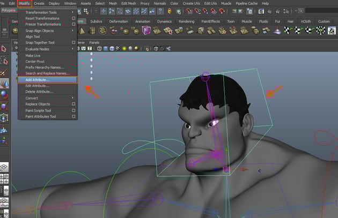Click the purple cube shelf icon
338x218 pixels.
(146, 31)
